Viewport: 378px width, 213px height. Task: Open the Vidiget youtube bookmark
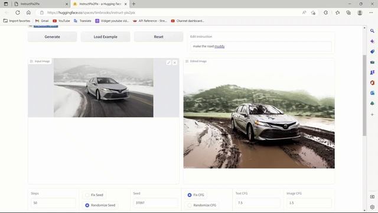point(112,21)
